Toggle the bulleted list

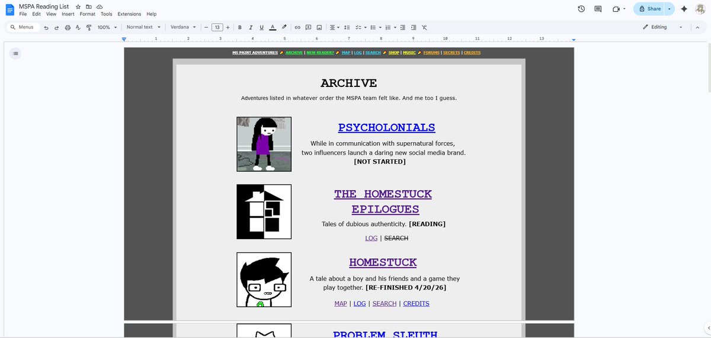tap(373, 27)
